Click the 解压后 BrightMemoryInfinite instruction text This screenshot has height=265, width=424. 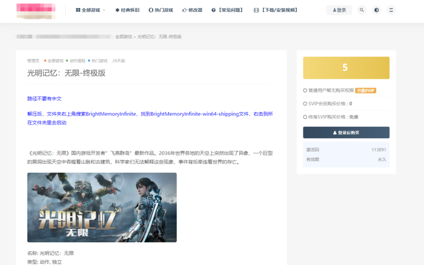150,118
